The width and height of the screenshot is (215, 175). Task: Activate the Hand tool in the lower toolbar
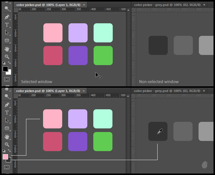click(7, 137)
